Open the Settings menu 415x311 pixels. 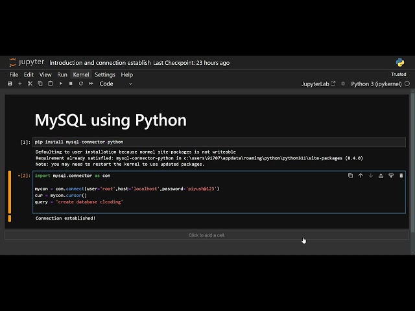[x=105, y=75]
